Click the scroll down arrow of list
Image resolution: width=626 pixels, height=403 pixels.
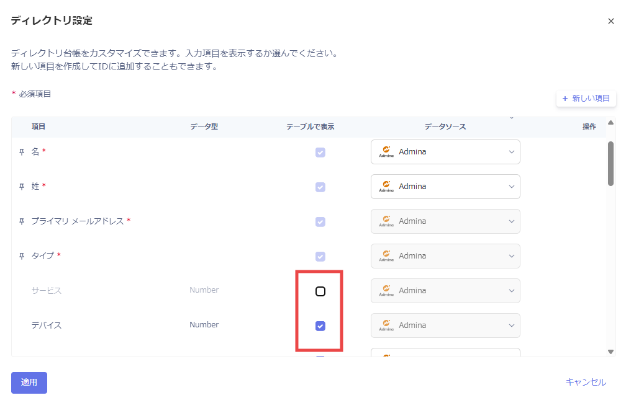610,352
